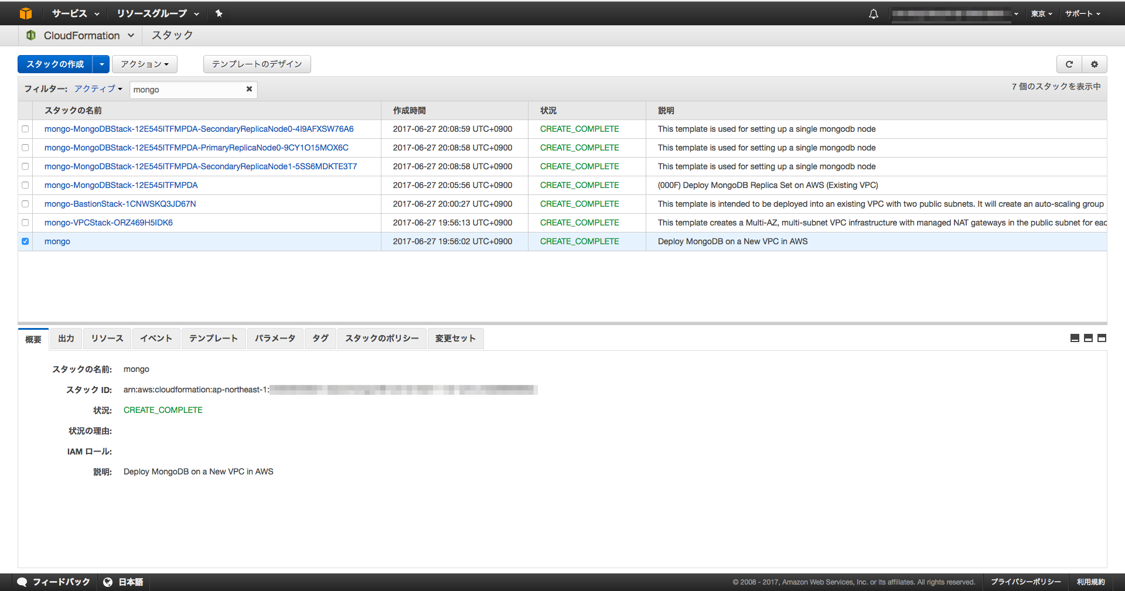1125x591 pixels.
Task: Click the AWS cube home icon
Action: (x=25, y=13)
